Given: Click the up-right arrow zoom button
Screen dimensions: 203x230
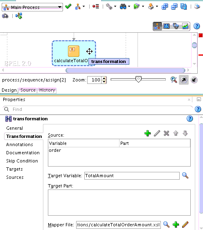Looking at the screenshot, I should point(184,80).
